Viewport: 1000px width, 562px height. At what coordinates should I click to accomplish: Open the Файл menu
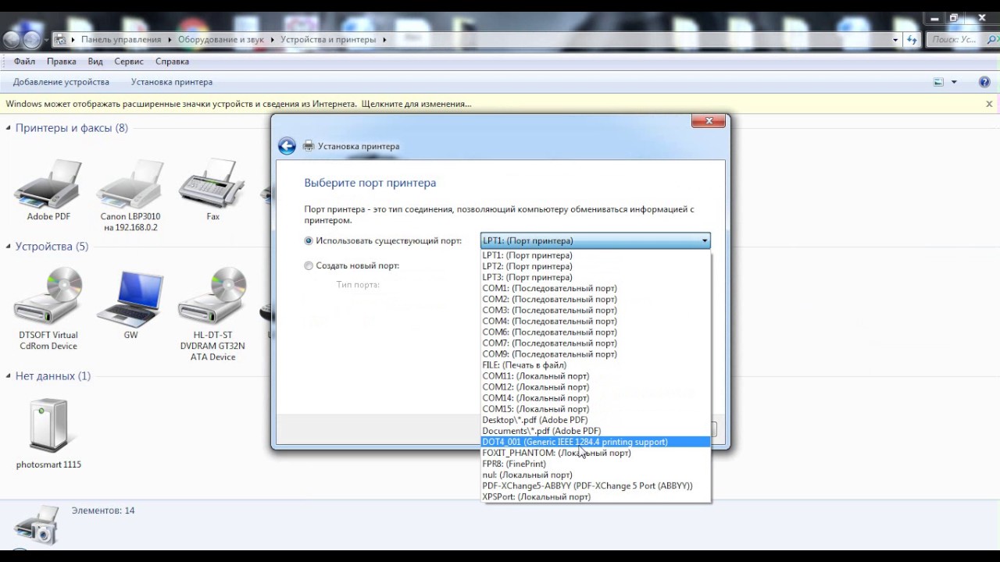coord(24,62)
